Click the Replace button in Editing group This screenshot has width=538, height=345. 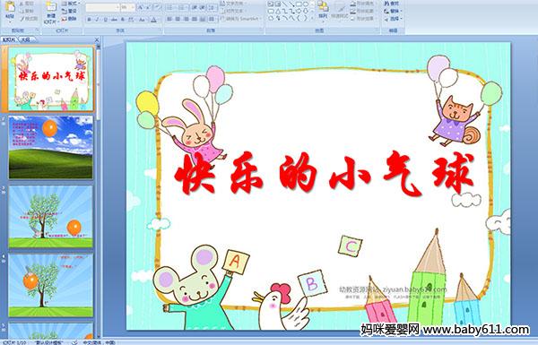(x=392, y=11)
